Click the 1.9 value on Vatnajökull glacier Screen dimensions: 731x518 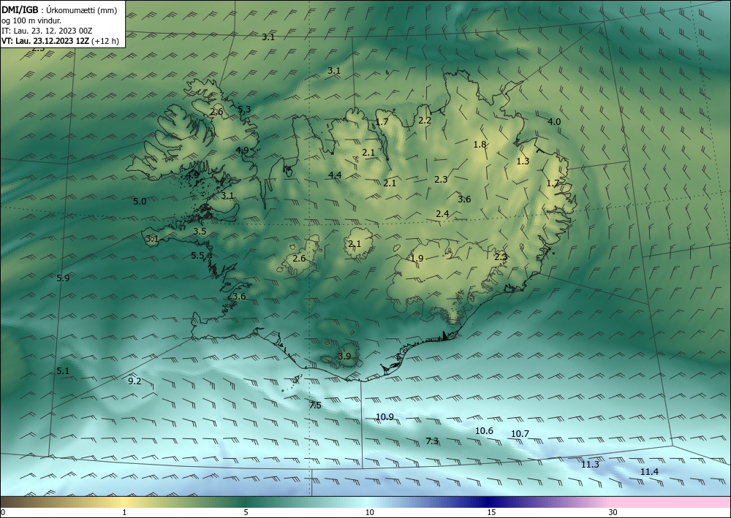click(x=417, y=258)
